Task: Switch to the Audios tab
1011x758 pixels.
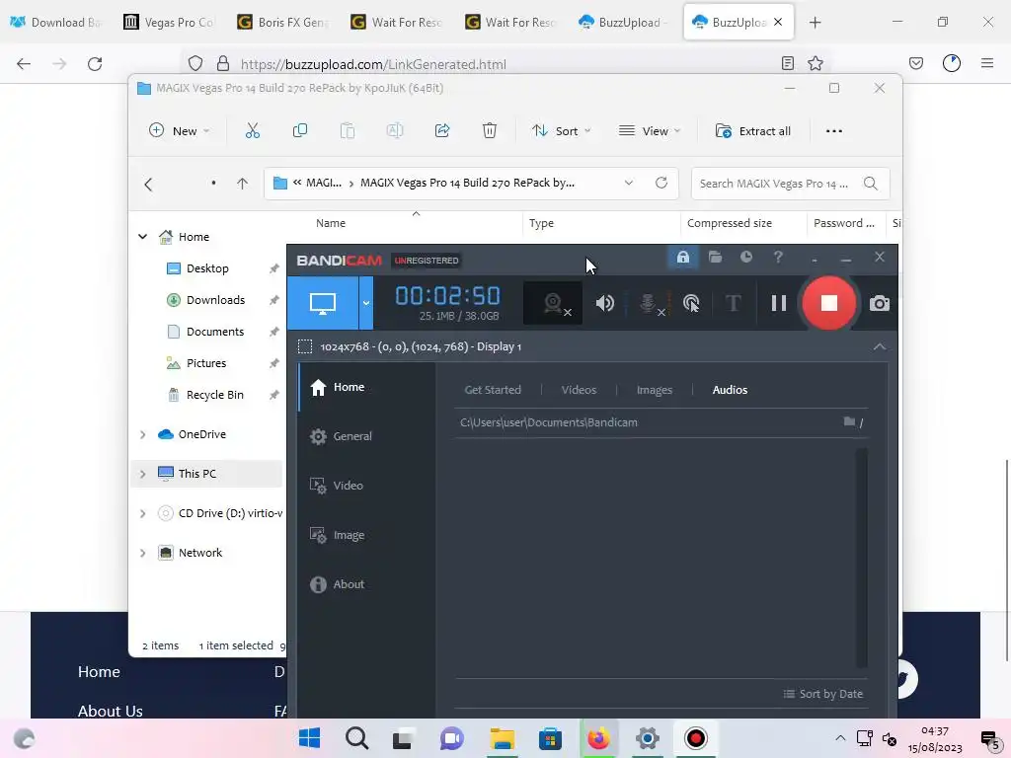Action: 730,390
